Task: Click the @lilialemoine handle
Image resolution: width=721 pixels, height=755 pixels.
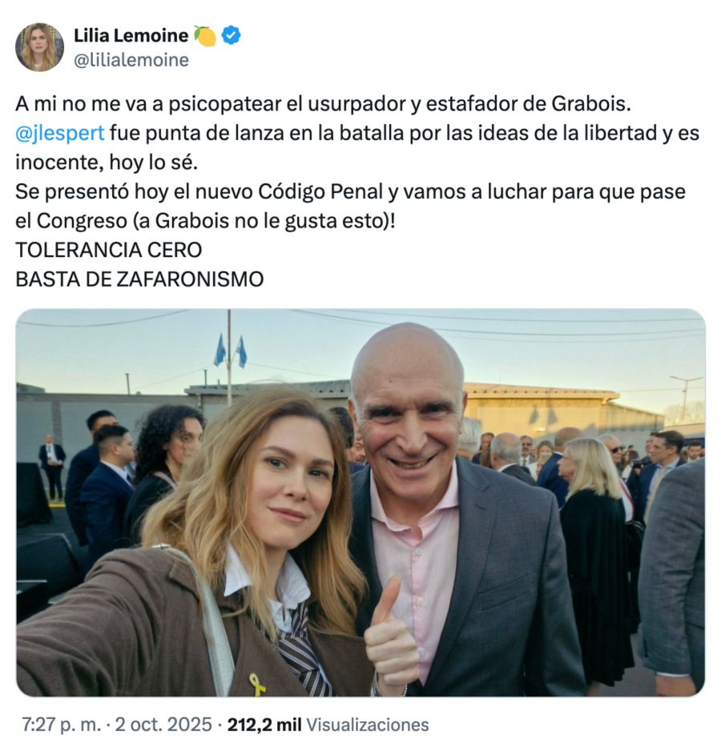Action: point(131,60)
